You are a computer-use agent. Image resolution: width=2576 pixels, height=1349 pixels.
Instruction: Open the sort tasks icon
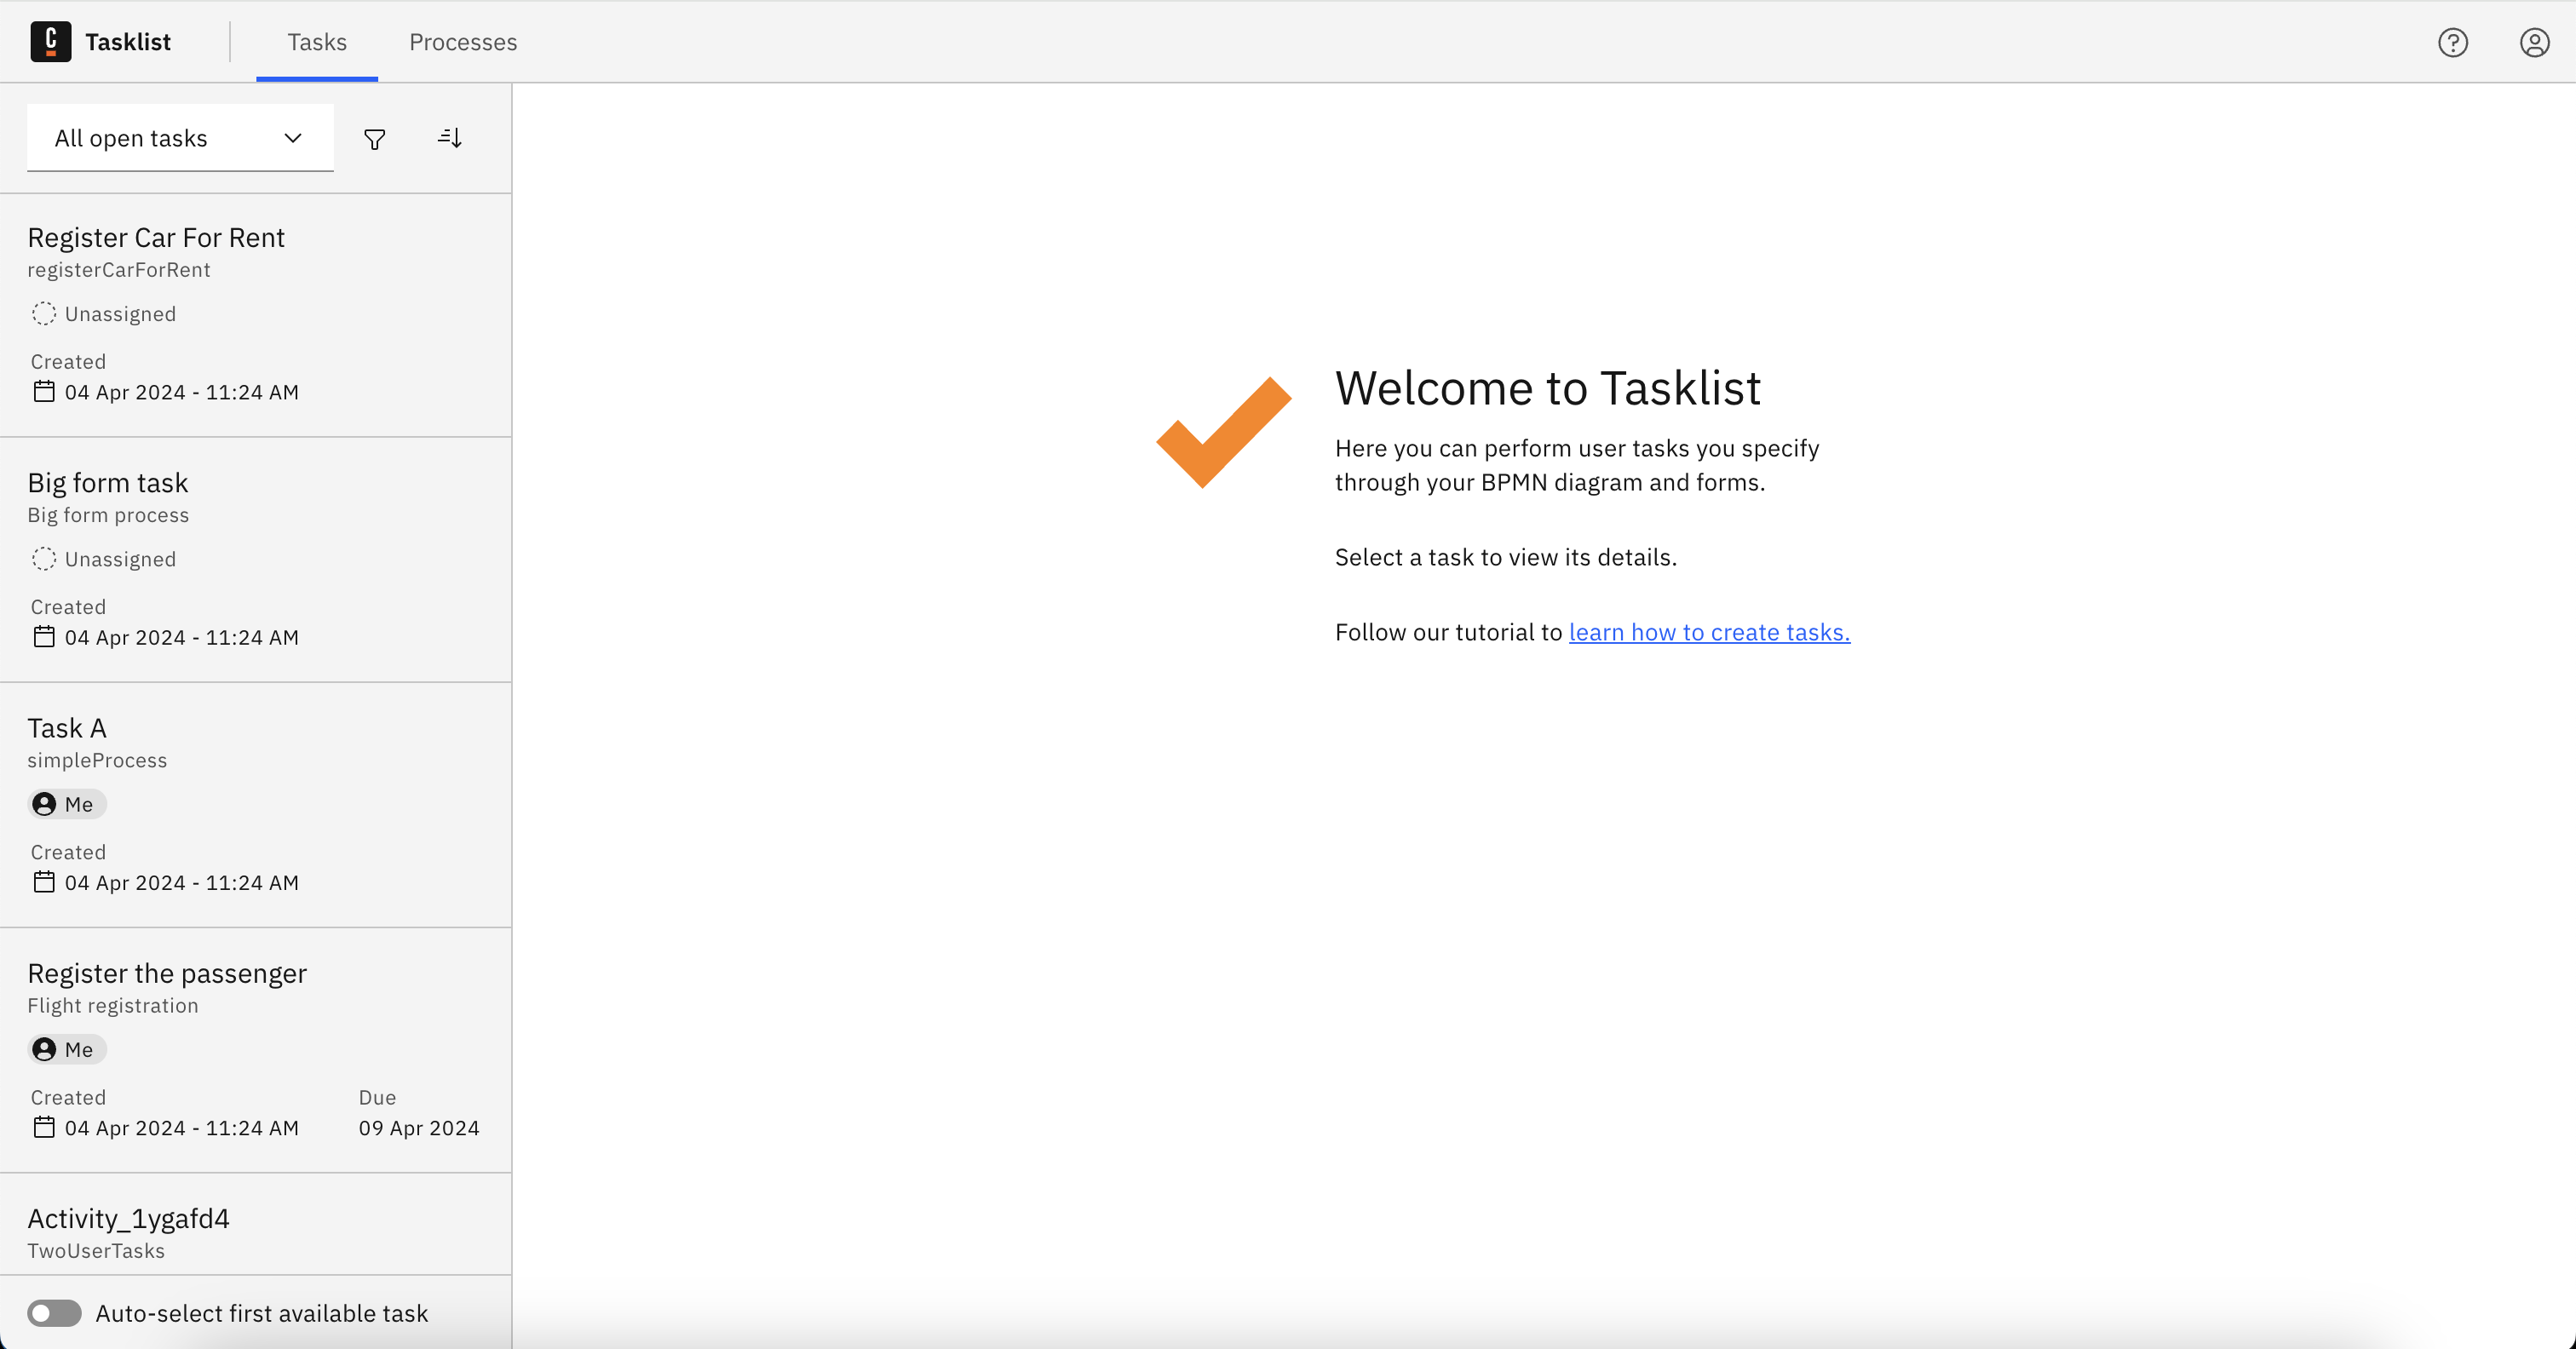pos(449,138)
